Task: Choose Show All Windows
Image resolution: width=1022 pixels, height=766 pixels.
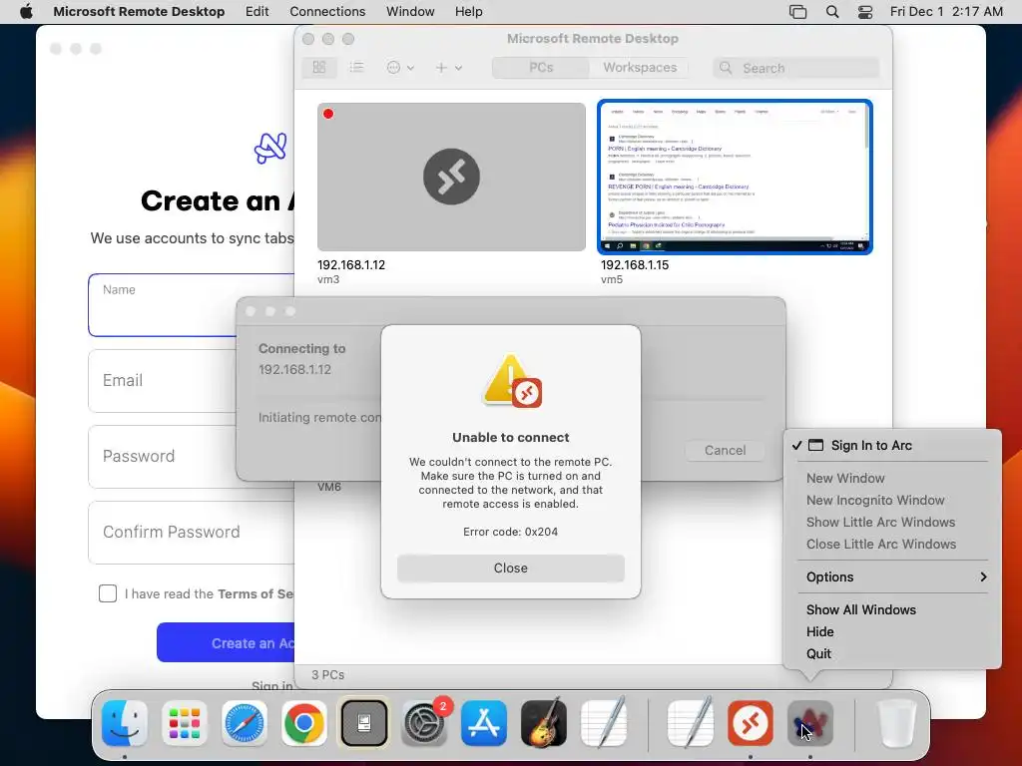Action: (861, 609)
